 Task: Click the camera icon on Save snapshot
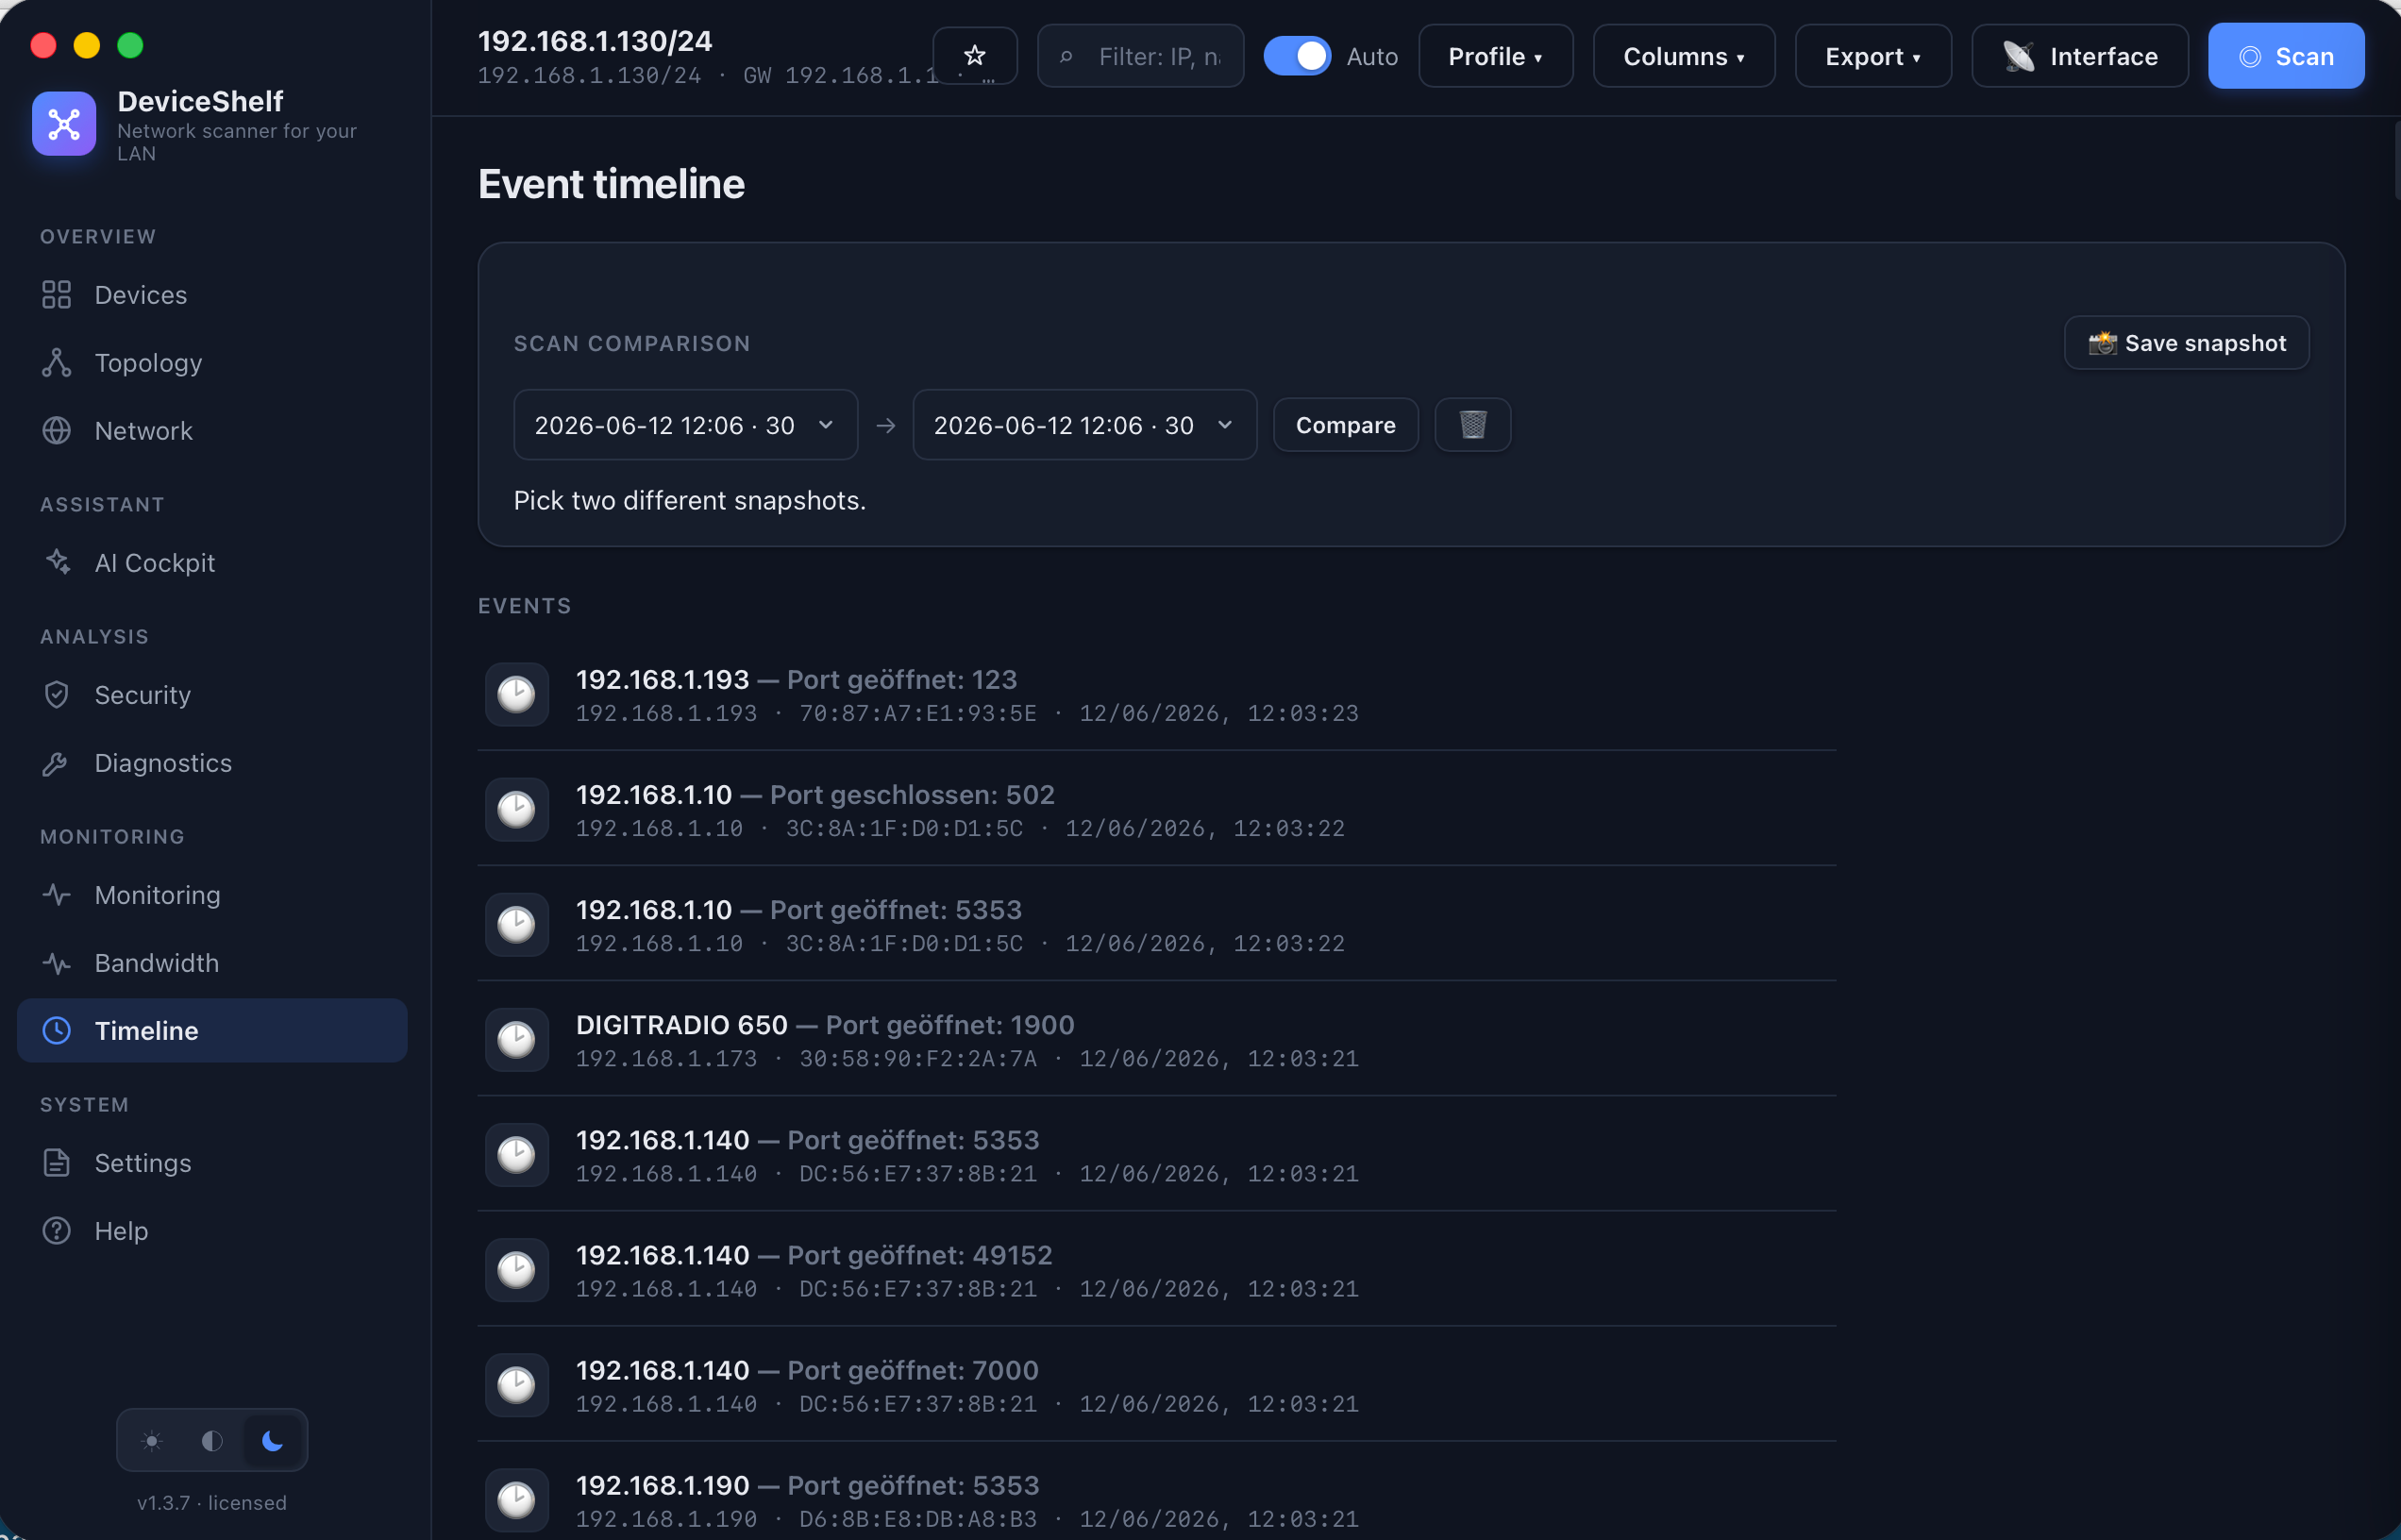[x=2102, y=343]
